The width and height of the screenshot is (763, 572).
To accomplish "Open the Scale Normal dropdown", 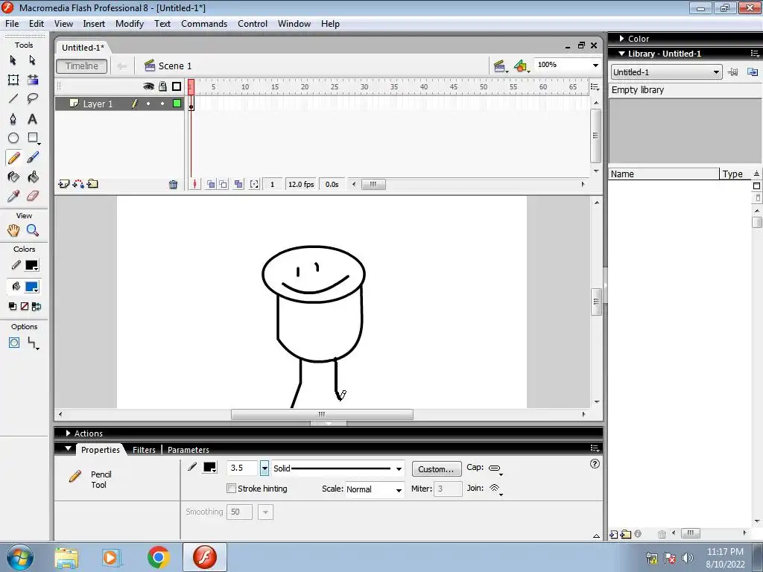I will pos(399,489).
